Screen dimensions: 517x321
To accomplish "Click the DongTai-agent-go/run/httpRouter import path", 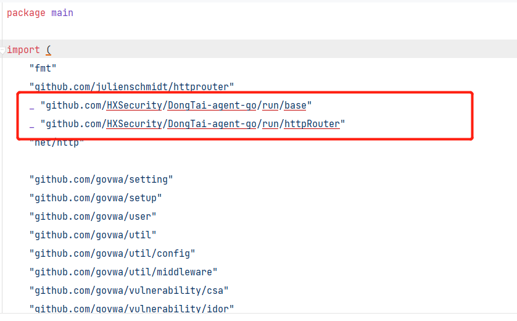I will click(x=192, y=123).
